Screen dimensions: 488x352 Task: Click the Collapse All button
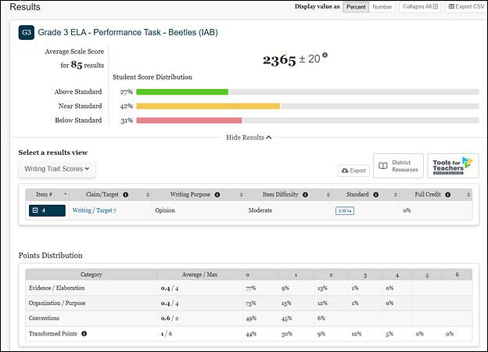420,6
